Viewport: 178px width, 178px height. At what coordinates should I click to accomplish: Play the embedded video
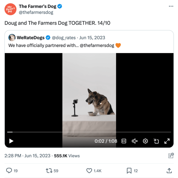[11, 141]
